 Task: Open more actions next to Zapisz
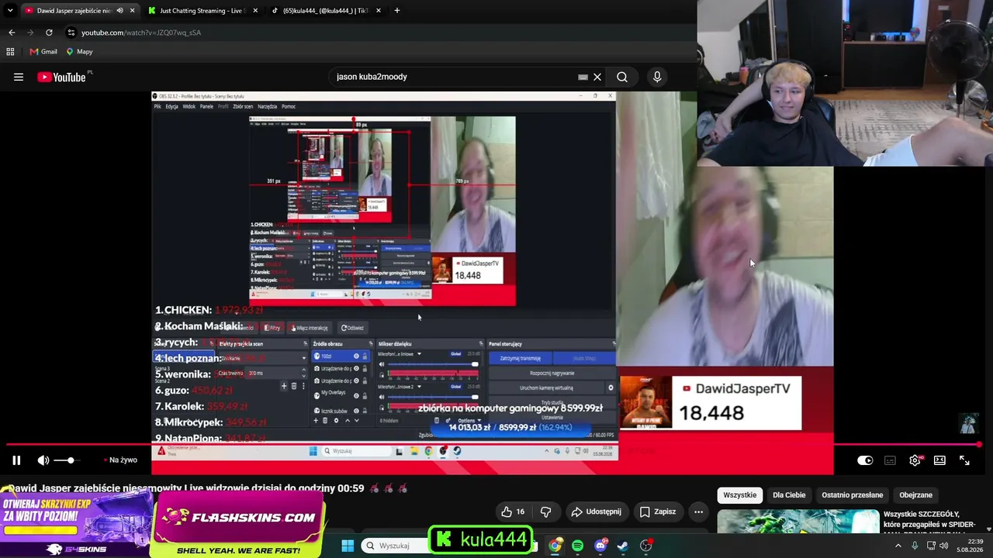click(x=698, y=511)
